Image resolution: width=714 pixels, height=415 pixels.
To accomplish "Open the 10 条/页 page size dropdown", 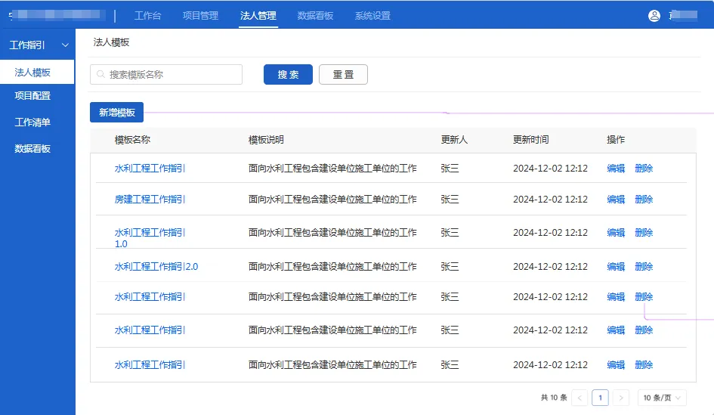I will (x=662, y=398).
